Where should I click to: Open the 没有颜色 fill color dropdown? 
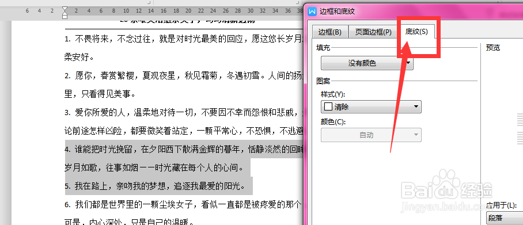367,63
